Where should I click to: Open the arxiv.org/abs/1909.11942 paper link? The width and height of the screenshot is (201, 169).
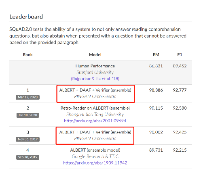coord(95,163)
